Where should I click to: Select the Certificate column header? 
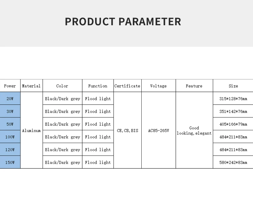127,86
